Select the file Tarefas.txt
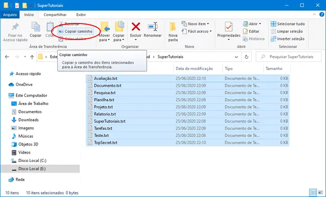326x197 pixels. tap(188, 128)
